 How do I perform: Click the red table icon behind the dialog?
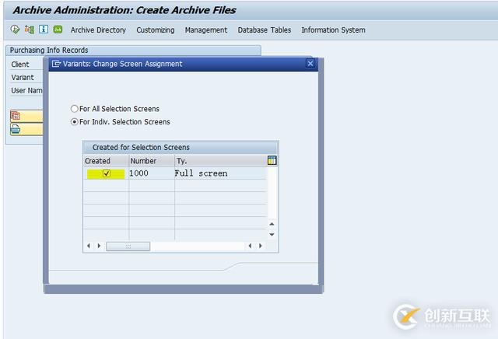[16, 116]
